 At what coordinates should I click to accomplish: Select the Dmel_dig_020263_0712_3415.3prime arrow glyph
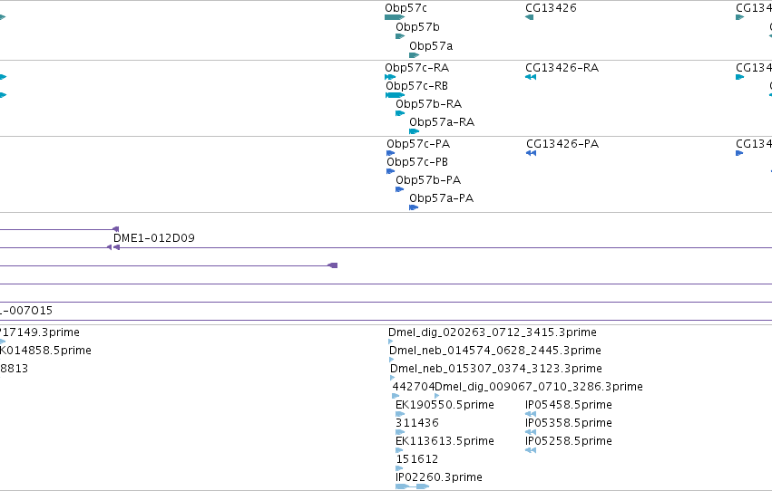click(390, 342)
